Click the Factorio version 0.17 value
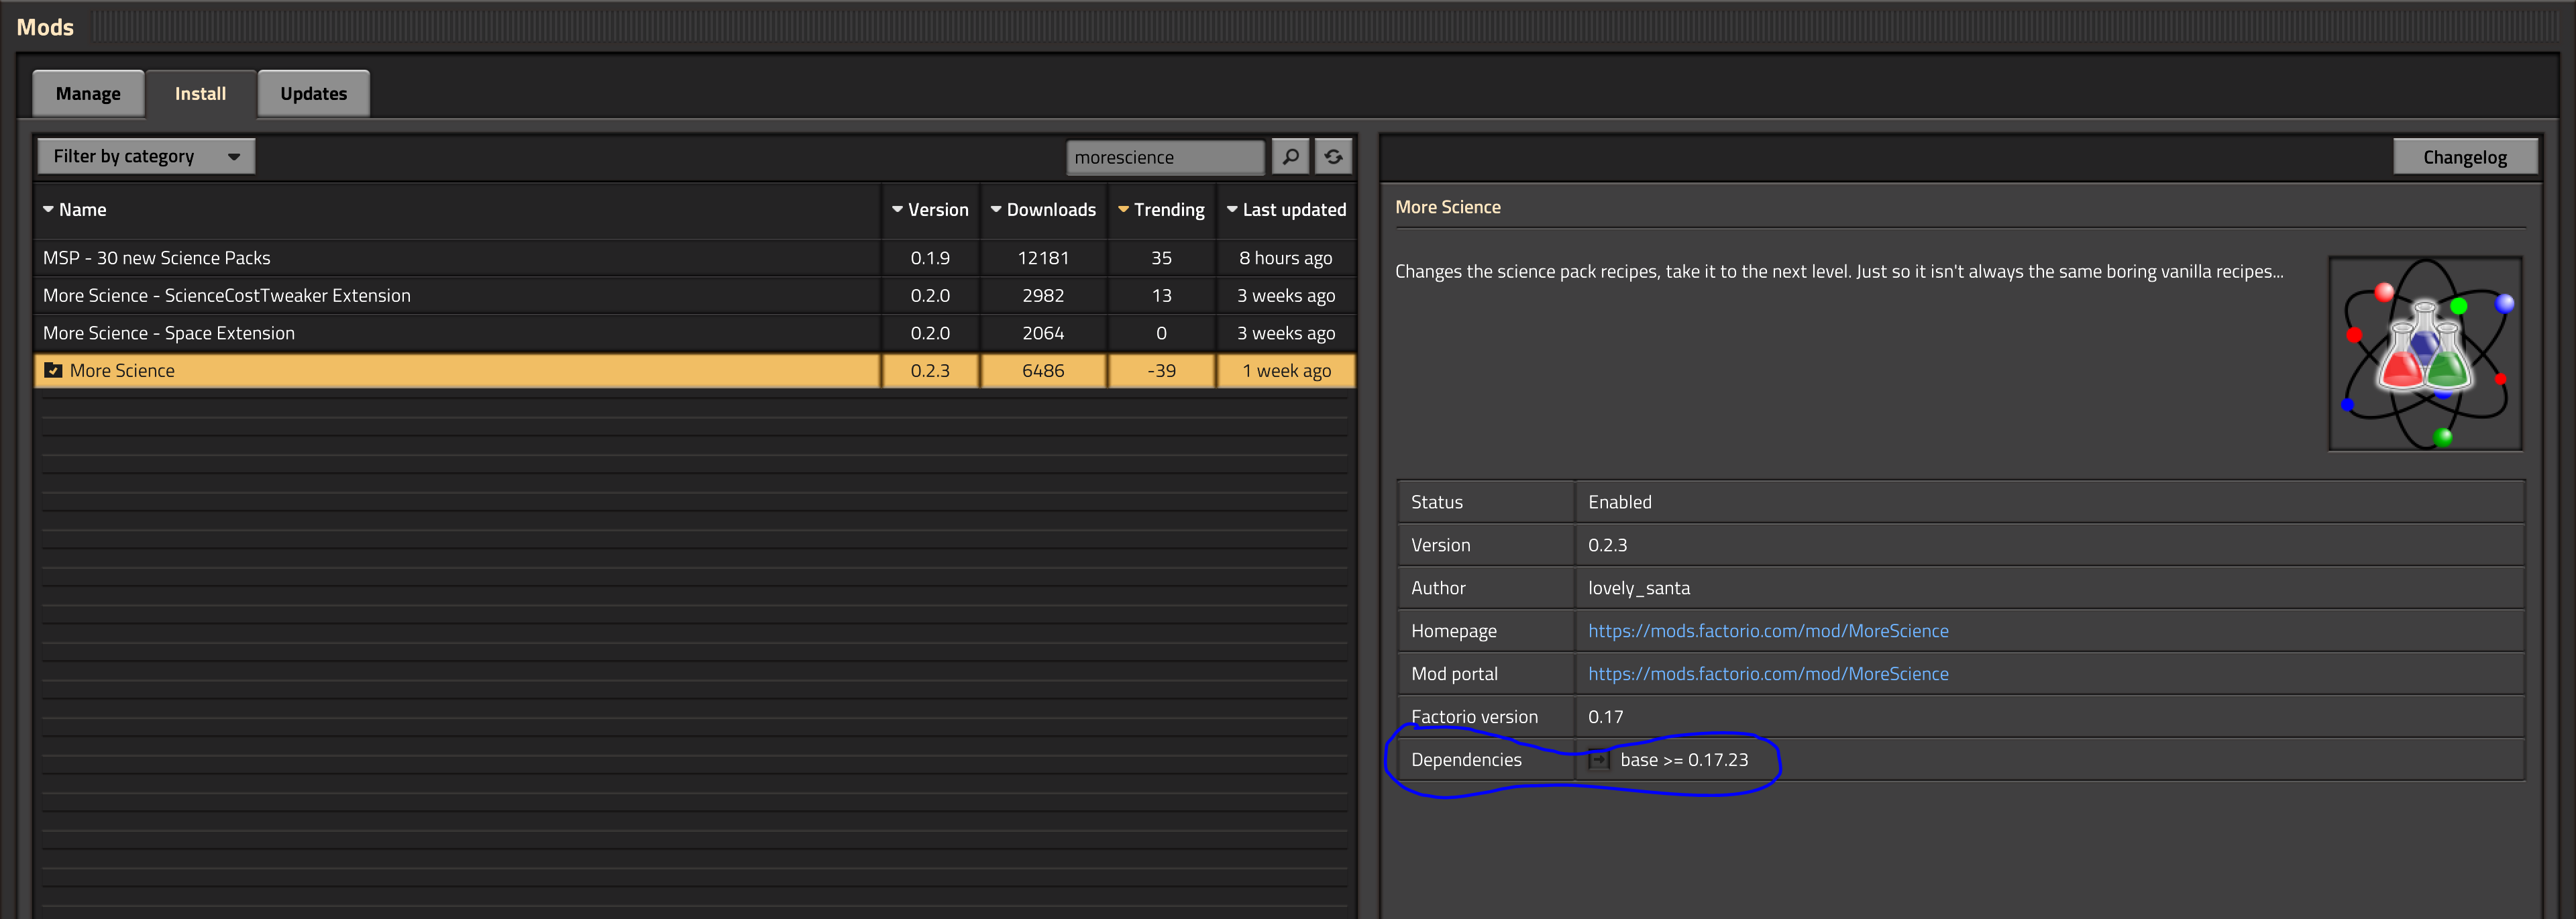The width and height of the screenshot is (2576, 919). (x=1606, y=717)
